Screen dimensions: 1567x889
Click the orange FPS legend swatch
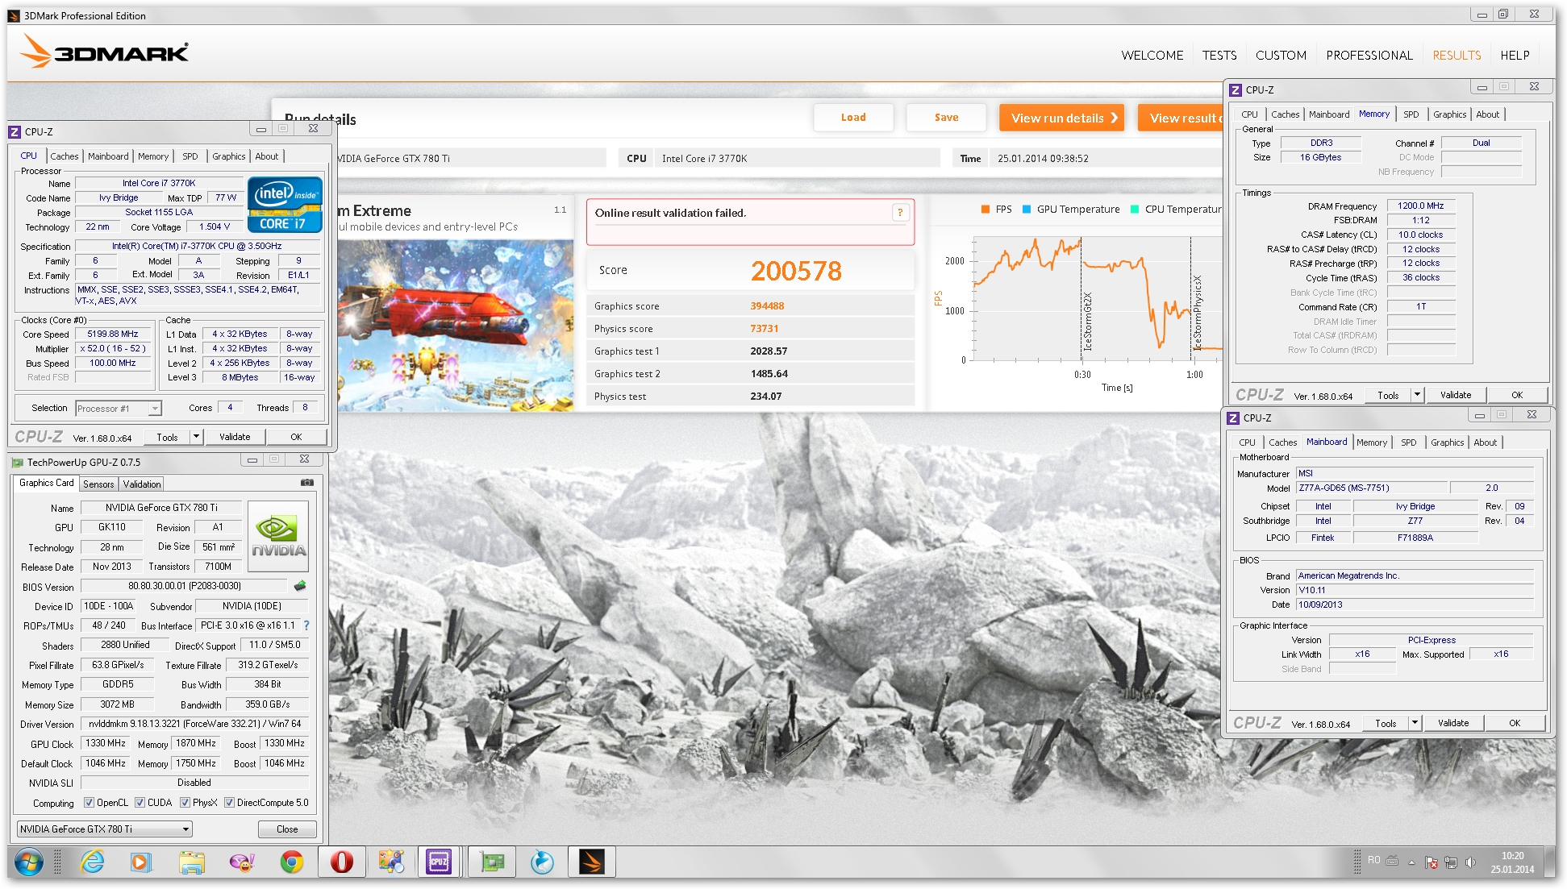tap(986, 209)
